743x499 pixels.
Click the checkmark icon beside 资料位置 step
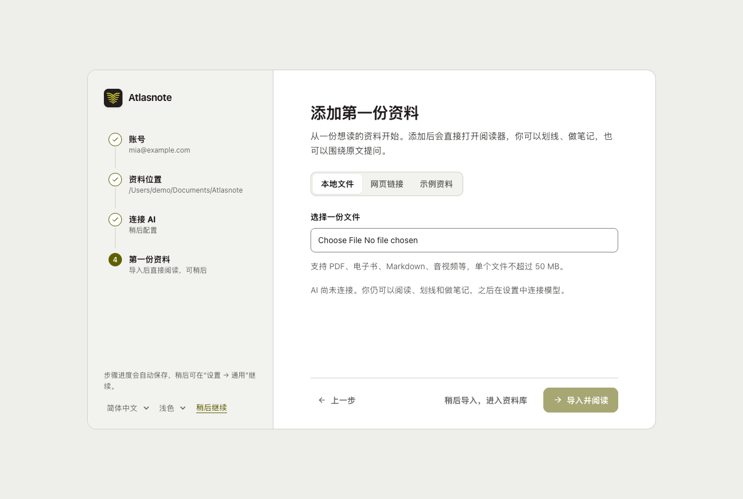(x=115, y=179)
